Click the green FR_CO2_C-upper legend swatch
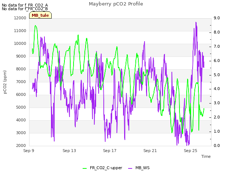This screenshot has height=175, width=233. 85,168
